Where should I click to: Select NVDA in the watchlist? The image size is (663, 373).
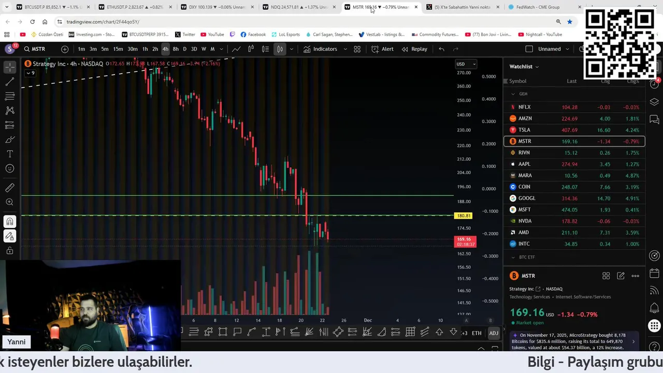[574, 221]
